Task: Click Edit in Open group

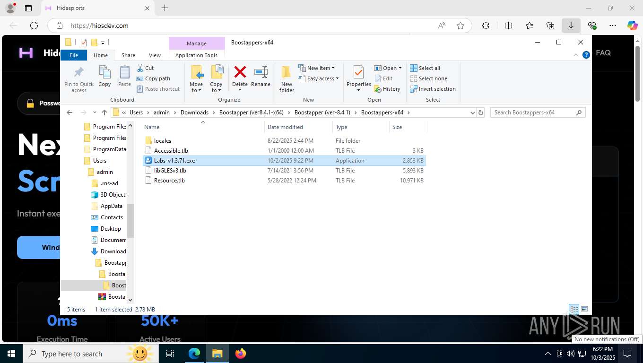Action: pyautogui.click(x=383, y=78)
